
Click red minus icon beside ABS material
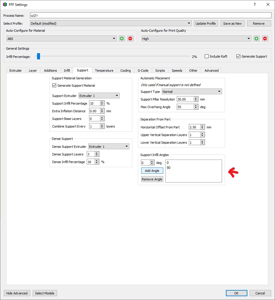[x=130, y=38]
